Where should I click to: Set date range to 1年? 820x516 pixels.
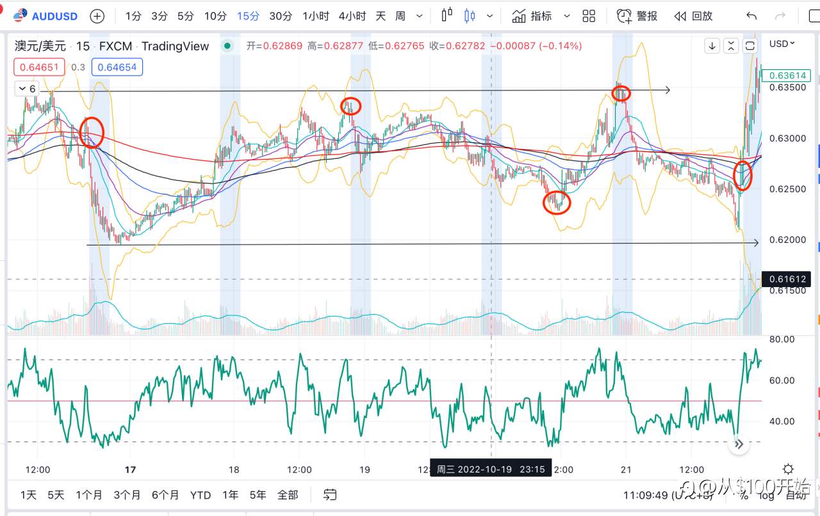coord(230,495)
